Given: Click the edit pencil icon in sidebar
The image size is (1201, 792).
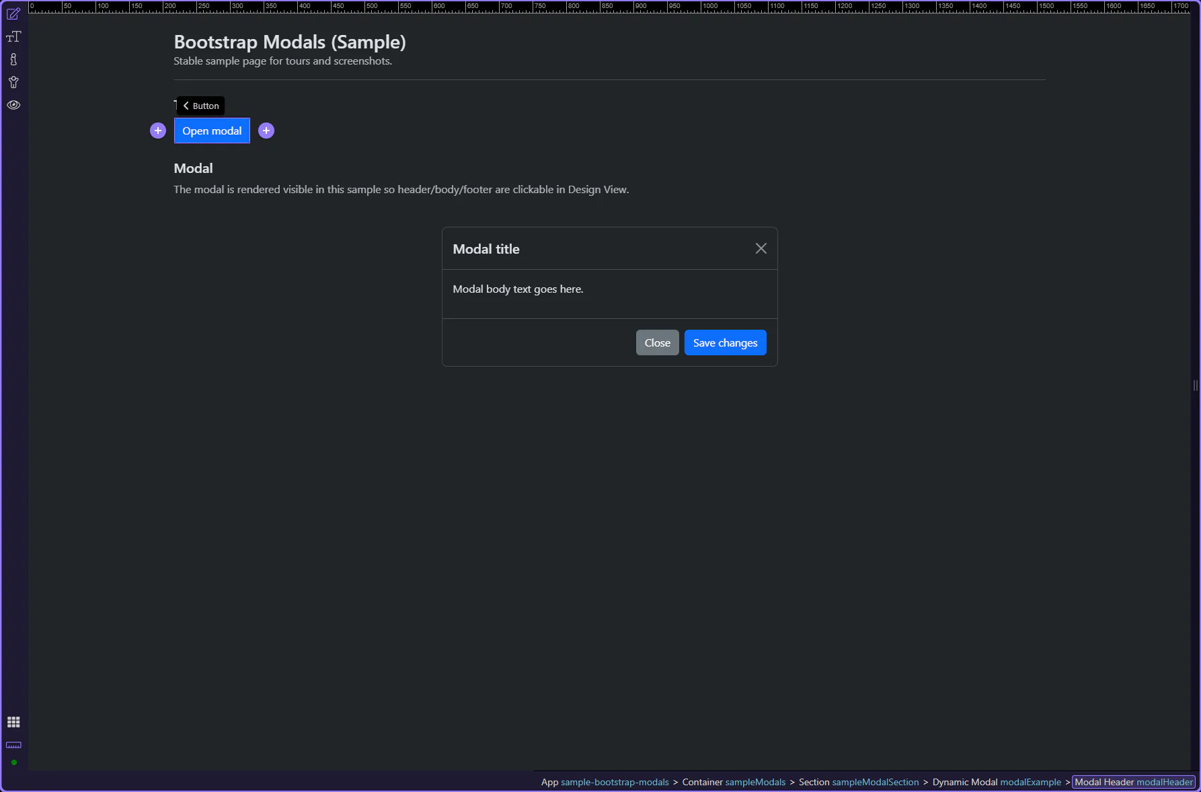Looking at the screenshot, I should point(13,14).
